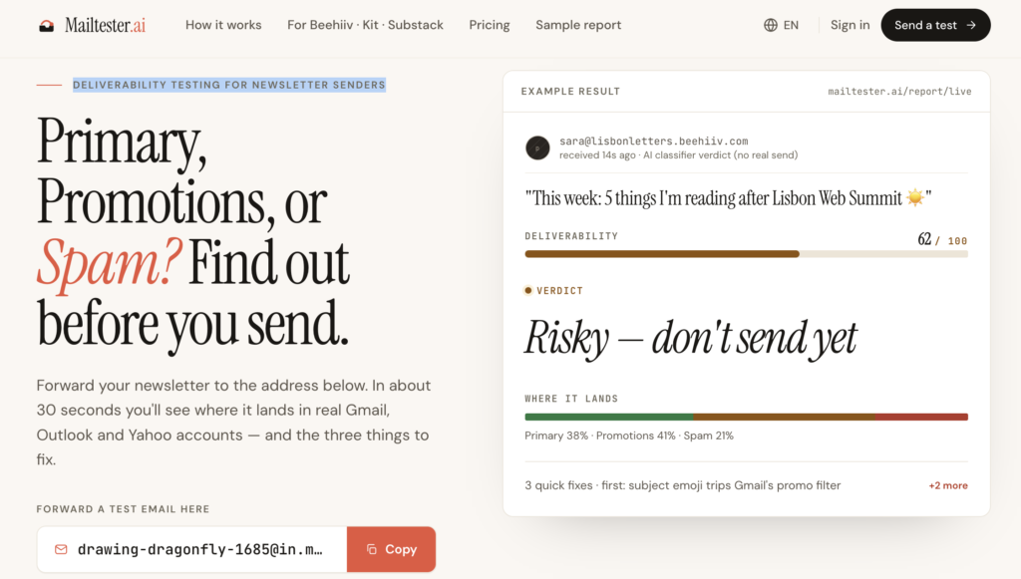
Task: Click the Sign in link
Action: tap(850, 25)
